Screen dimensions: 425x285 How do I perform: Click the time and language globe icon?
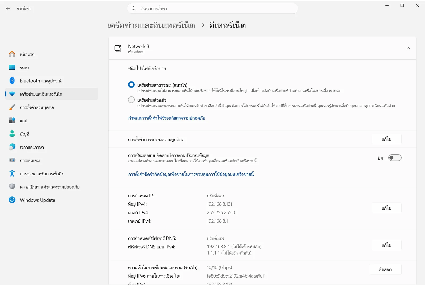tap(12, 147)
